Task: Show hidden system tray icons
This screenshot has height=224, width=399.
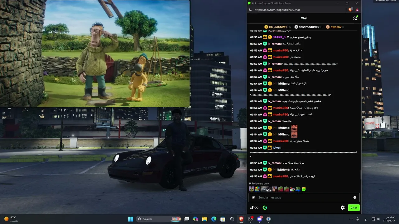Action: coord(351,219)
